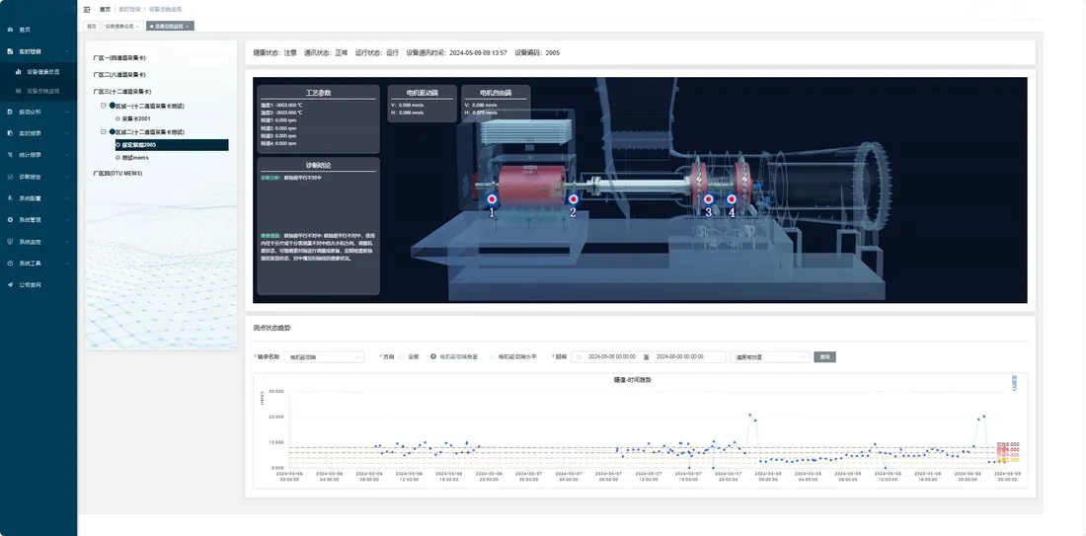Expand the 诊断报告 sidebar menu chevron
1086x536 pixels.
pyautogui.click(x=67, y=177)
